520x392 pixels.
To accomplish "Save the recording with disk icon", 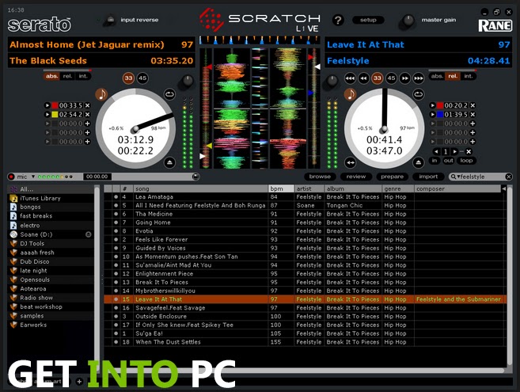I will click(195, 177).
